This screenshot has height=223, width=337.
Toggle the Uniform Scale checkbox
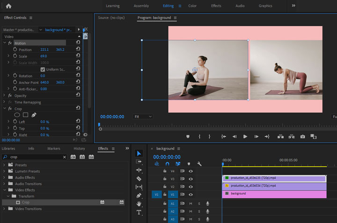pos(43,70)
